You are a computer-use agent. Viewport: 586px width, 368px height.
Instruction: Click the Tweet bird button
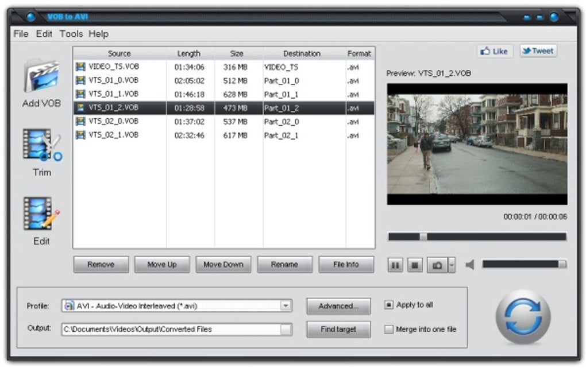tap(538, 51)
